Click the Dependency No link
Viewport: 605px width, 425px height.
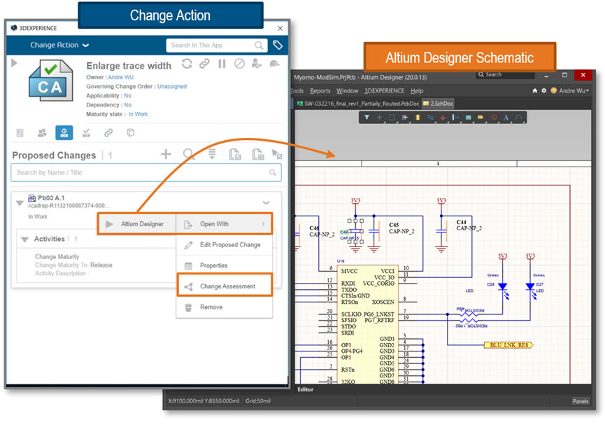[128, 105]
